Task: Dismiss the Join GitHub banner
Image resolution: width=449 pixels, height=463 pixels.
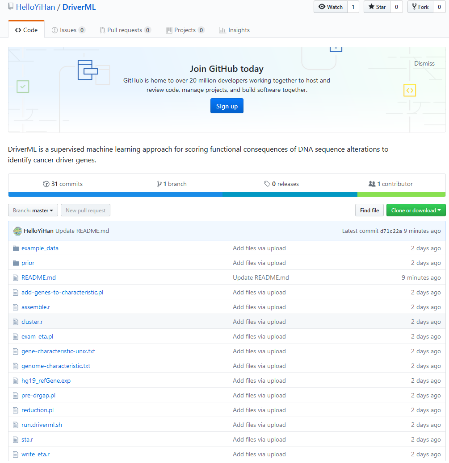Action: 424,64
